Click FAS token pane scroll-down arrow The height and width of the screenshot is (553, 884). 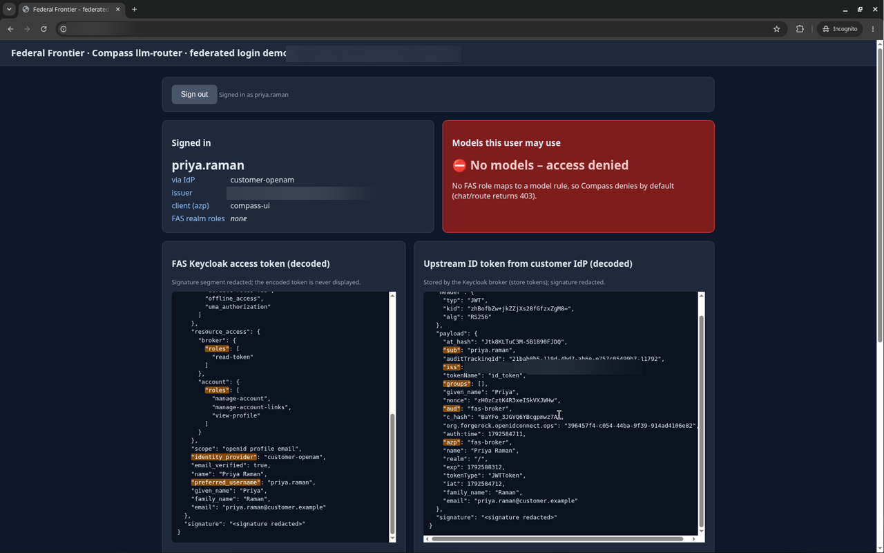click(392, 538)
